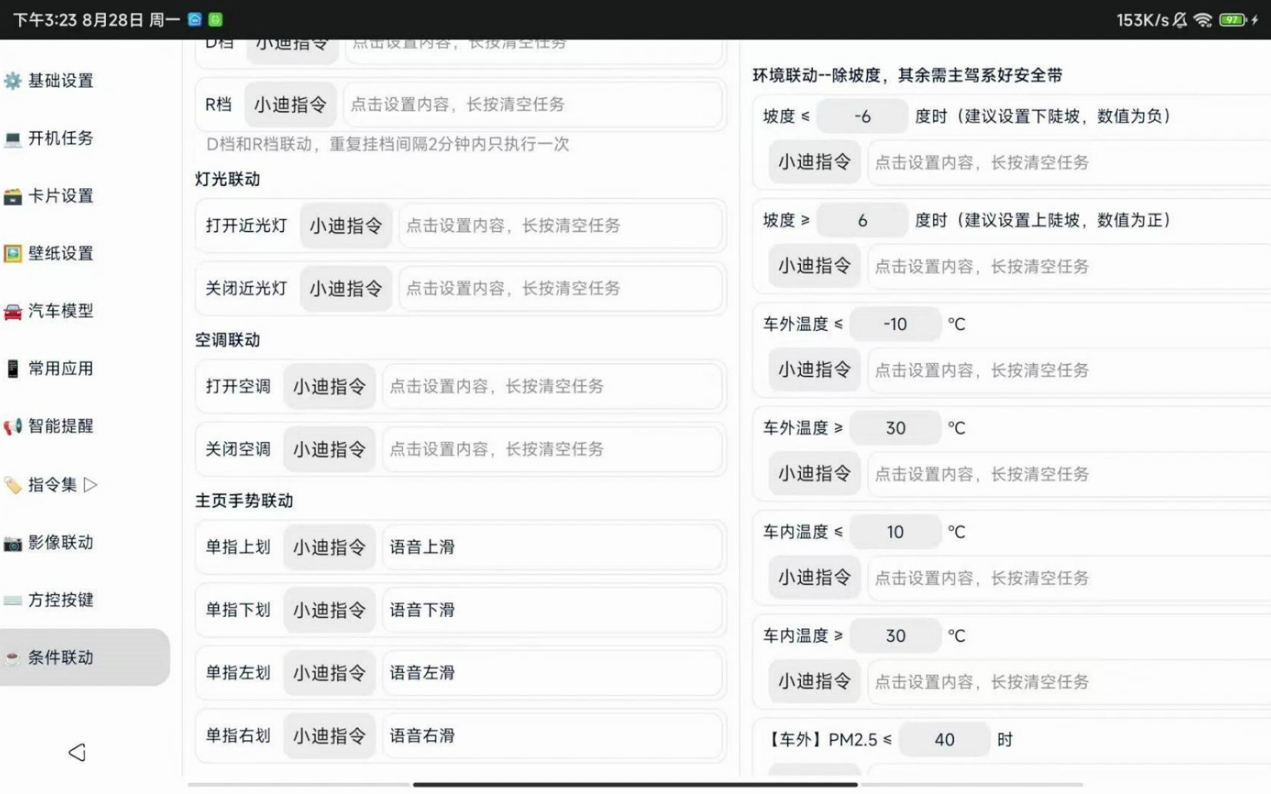This screenshot has height=794, width=1271.
Task: Tap the muted bell status icon
Action: coord(1180,20)
